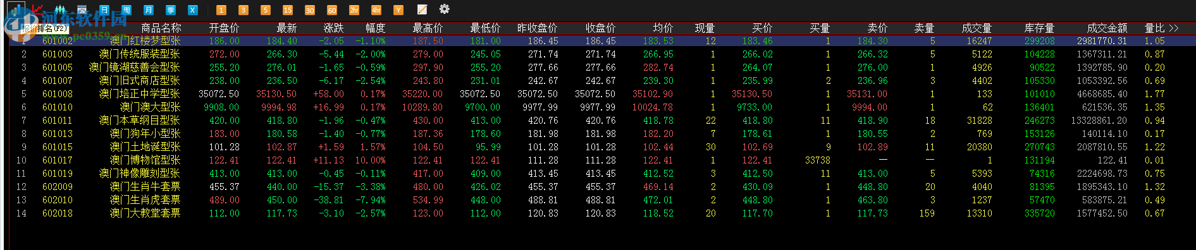Sort by 买价 column header

pyautogui.click(x=762, y=28)
